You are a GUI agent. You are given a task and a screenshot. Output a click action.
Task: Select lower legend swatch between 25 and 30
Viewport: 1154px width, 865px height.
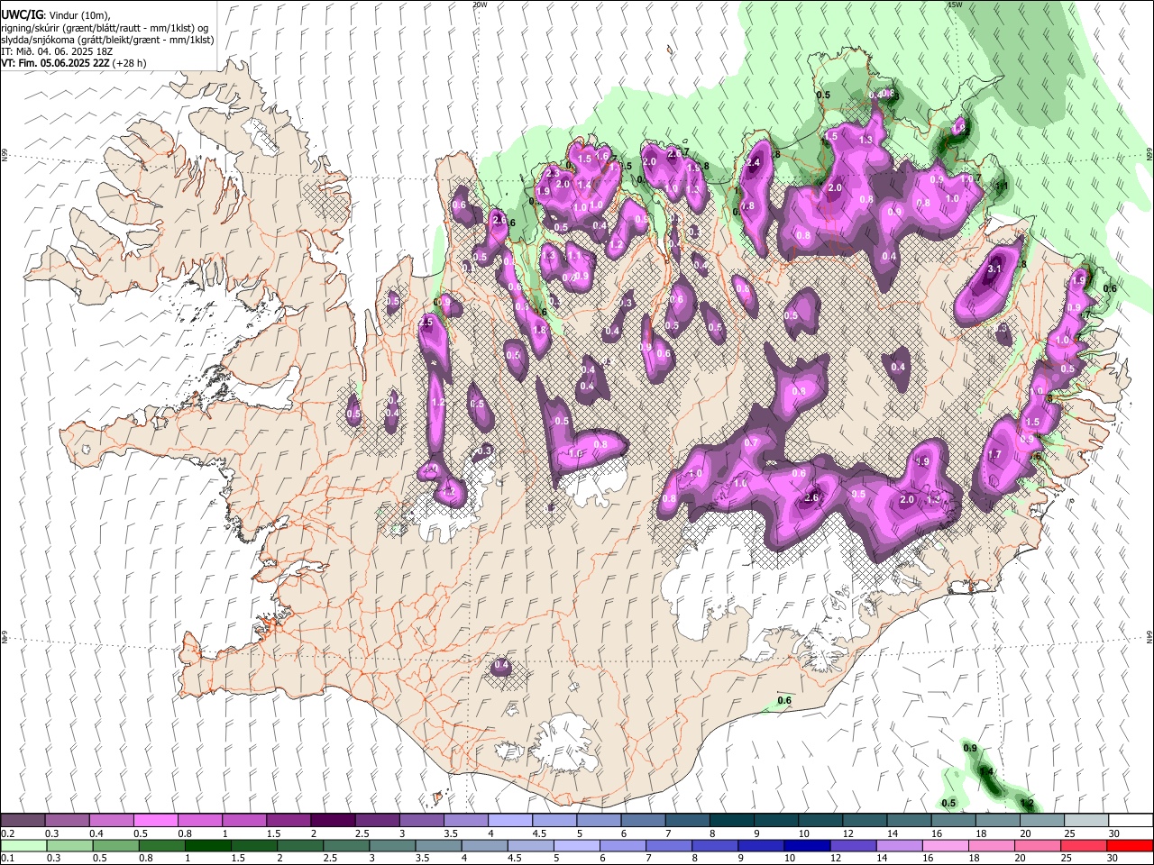[1085, 846]
